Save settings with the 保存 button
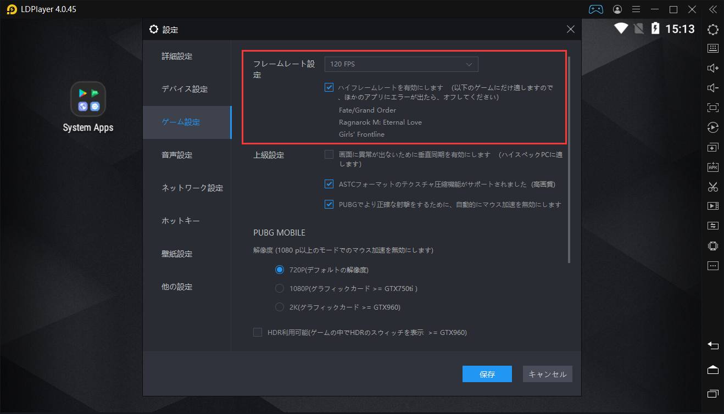The image size is (724, 414). click(487, 373)
